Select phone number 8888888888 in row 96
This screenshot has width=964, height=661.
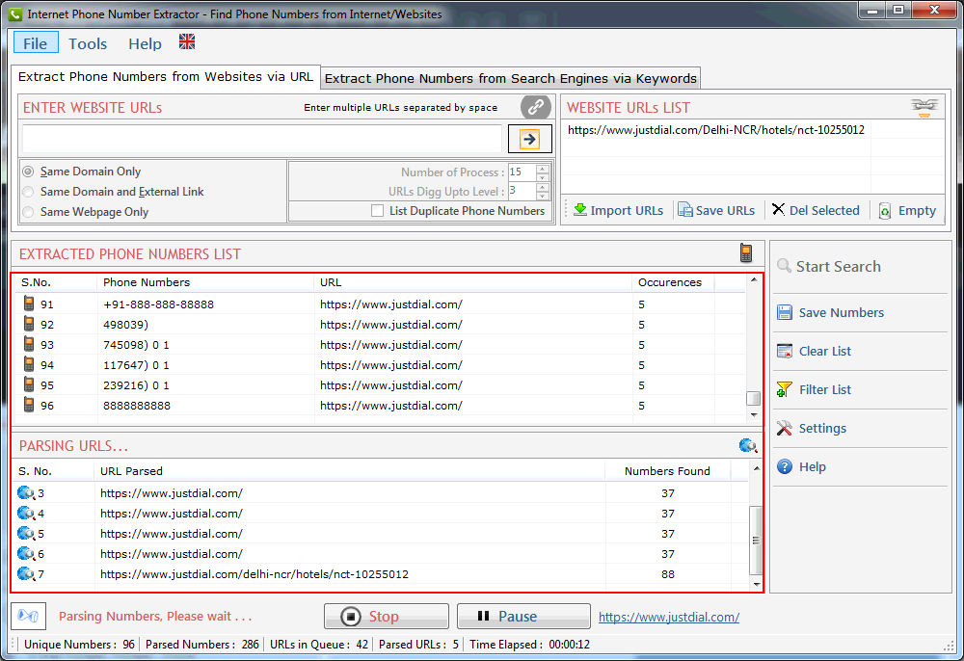(137, 406)
